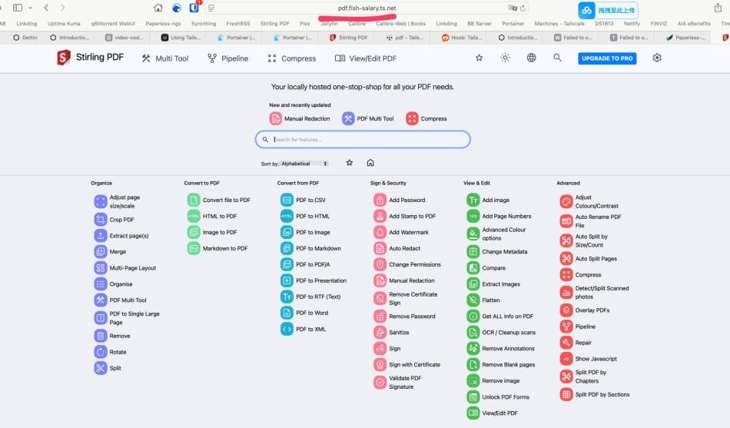Switch to the Stirling PDF browser tab
This screenshot has width=730, height=428.
(x=349, y=37)
